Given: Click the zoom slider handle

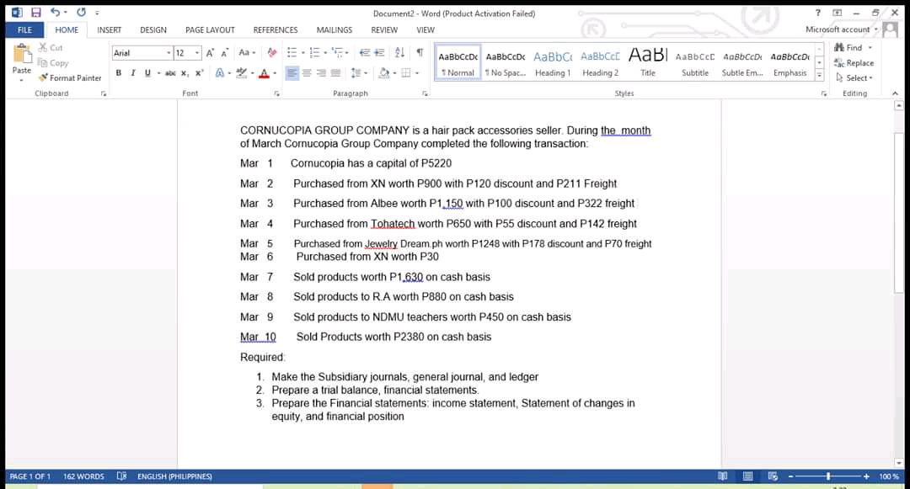Looking at the screenshot, I should 828,476.
